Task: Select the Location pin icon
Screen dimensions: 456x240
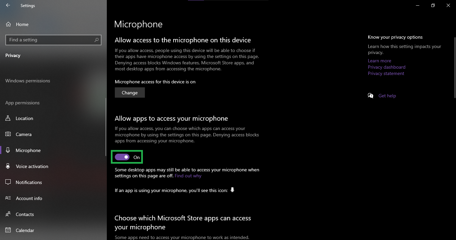Action: (x=8, y=118)
